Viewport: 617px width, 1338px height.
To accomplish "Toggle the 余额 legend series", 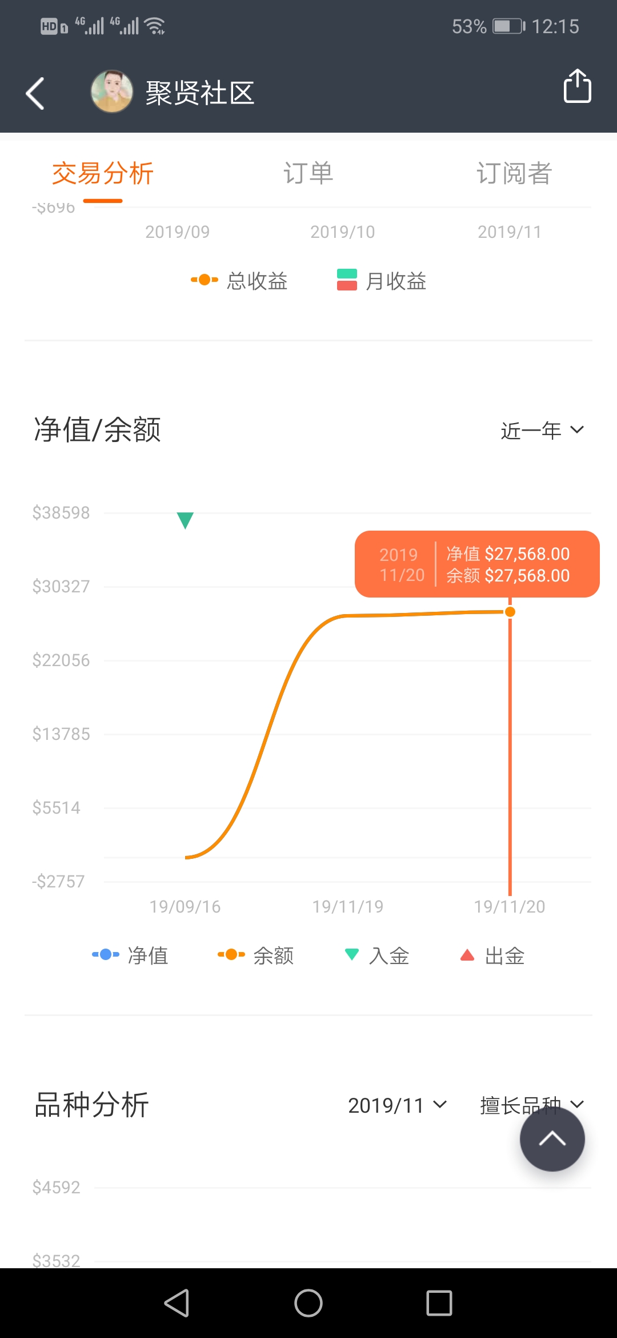I will (256, 955).
